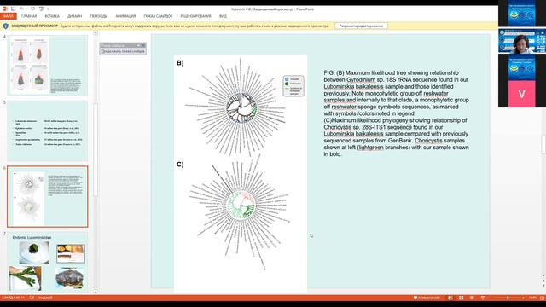Click the start-slideshow icon in quick access toolbar

(41, 9)
